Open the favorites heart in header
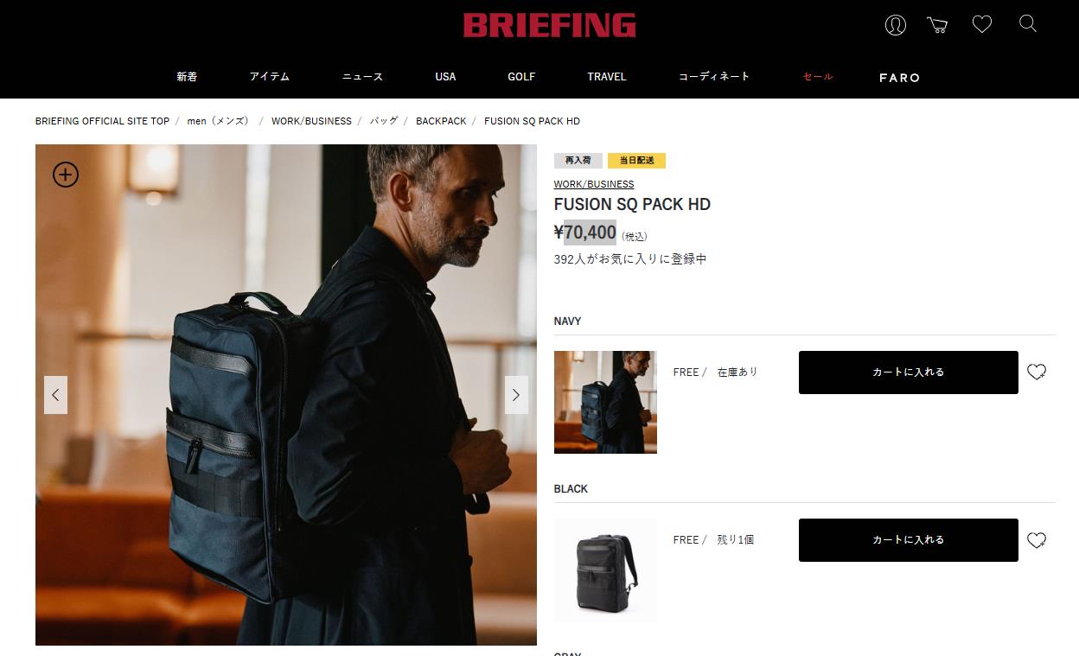 click(982, 25)
